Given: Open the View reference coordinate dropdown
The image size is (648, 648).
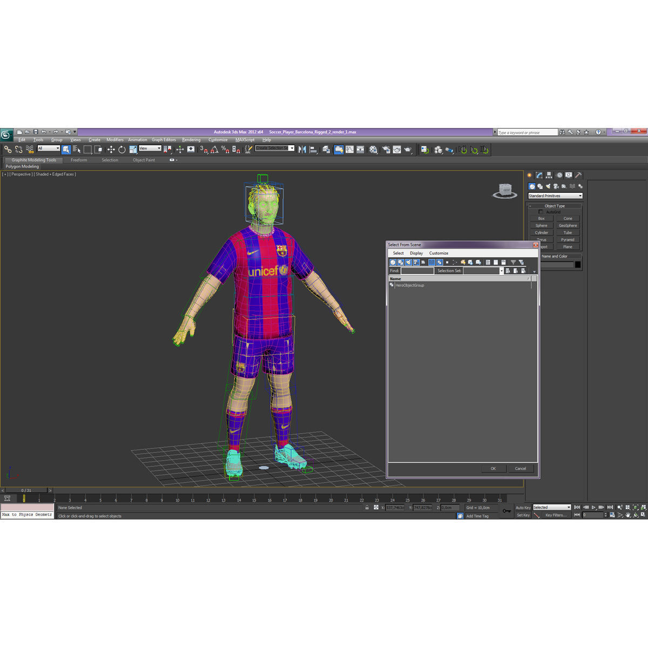Looking at the screenshot, I should [x=150, y=148].
